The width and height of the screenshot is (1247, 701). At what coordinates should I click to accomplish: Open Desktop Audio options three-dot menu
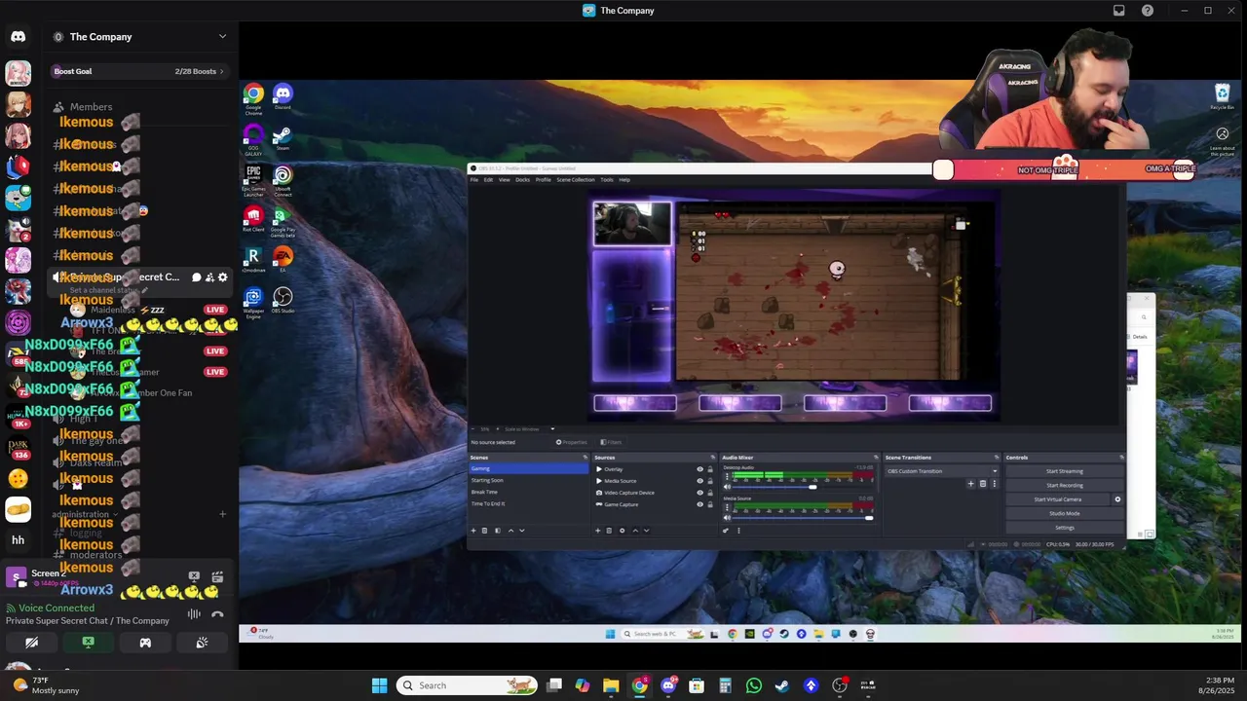[727, 476]
